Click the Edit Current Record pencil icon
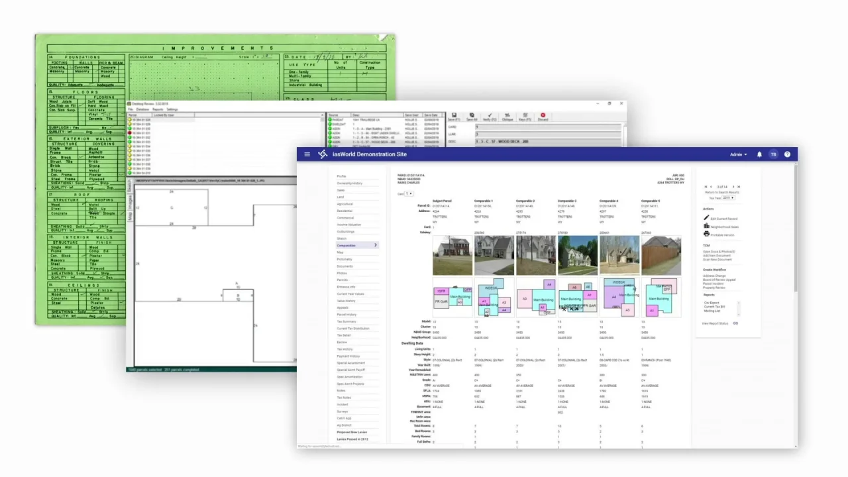The image size is (848, 477). coord(706,218)
